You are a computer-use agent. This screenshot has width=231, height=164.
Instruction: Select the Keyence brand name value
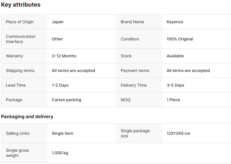click(x=175, y=22)
